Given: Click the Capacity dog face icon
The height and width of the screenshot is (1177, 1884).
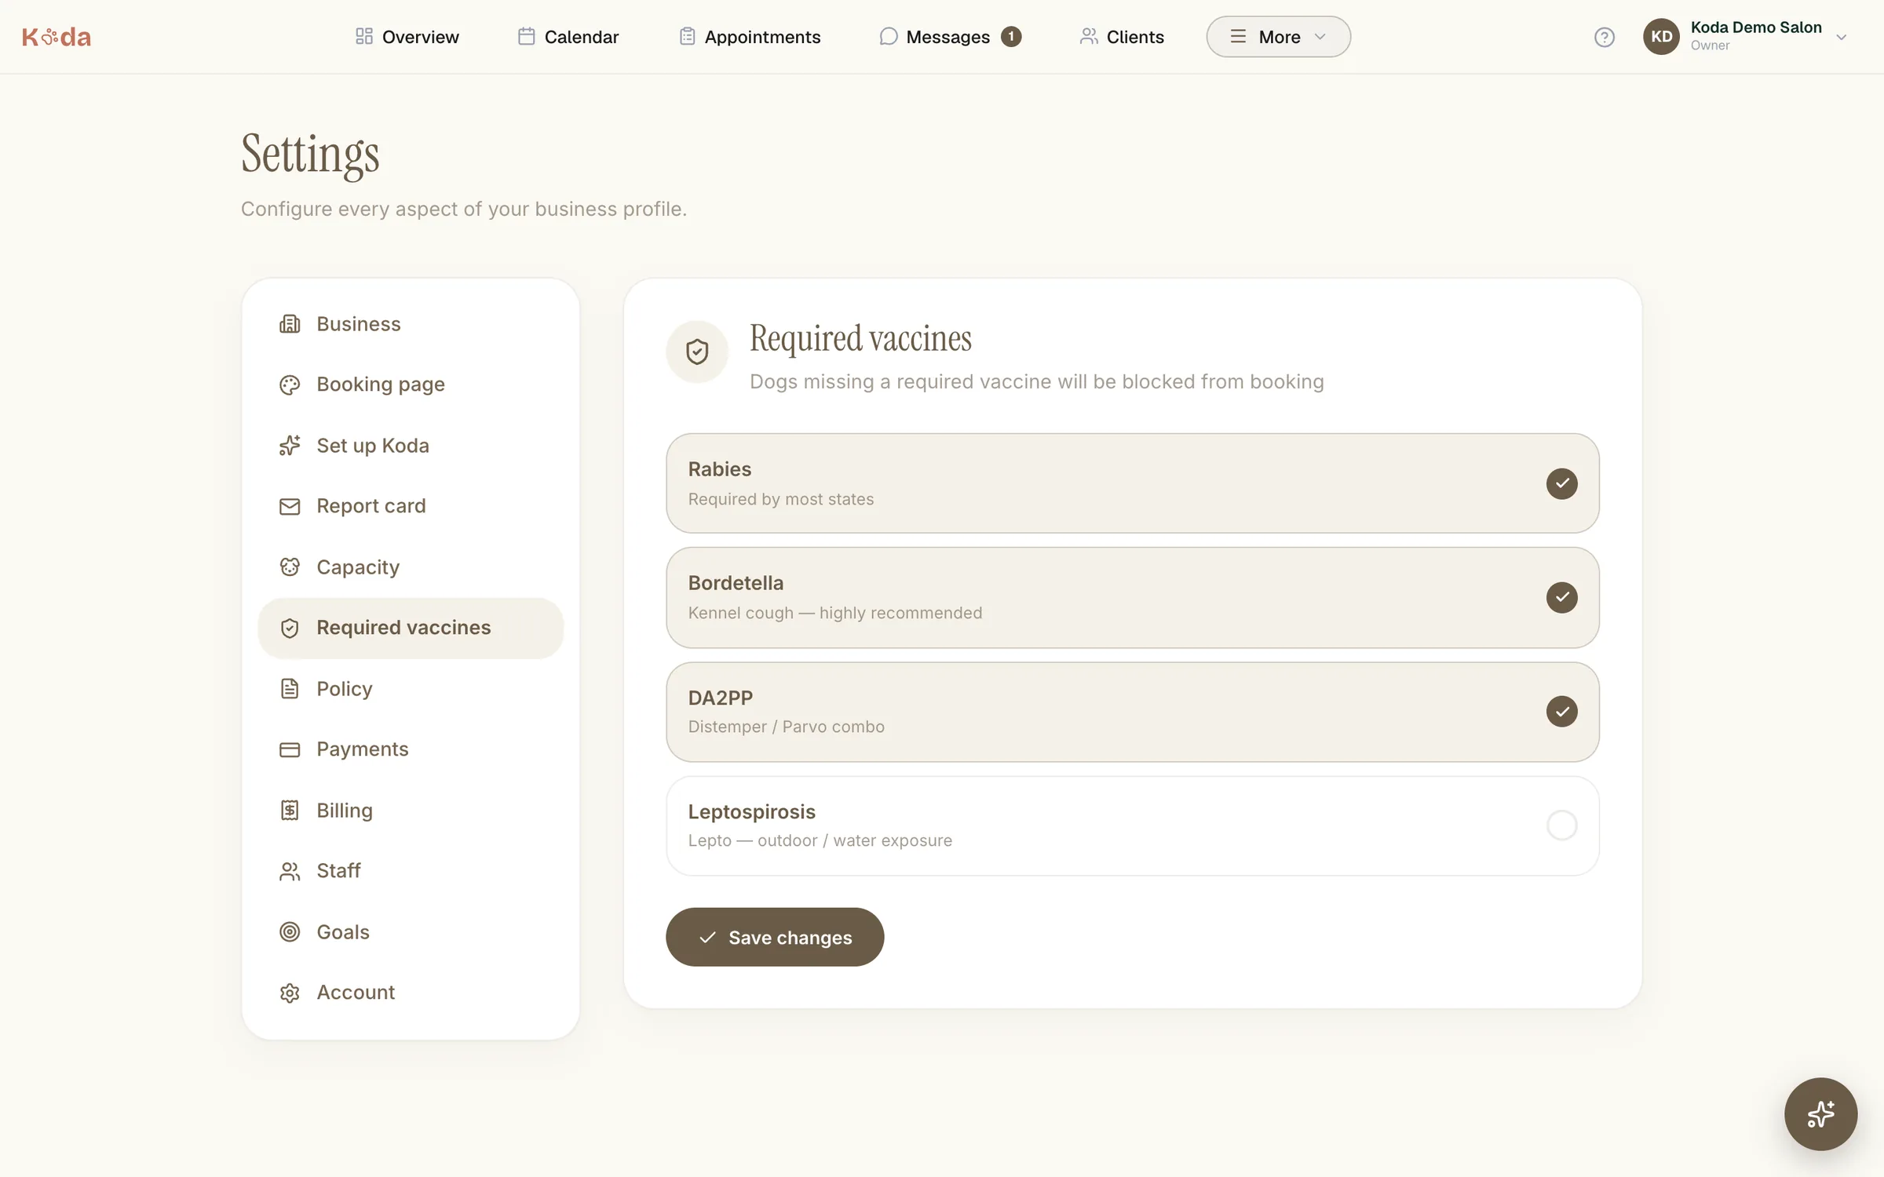Looking at the screenshot, I should tap(290, 567).
